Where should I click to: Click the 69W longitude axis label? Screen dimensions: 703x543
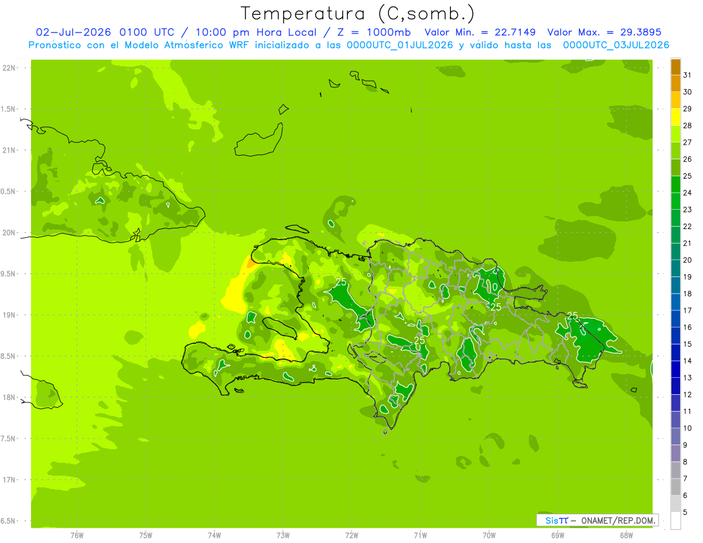[558, 535]
